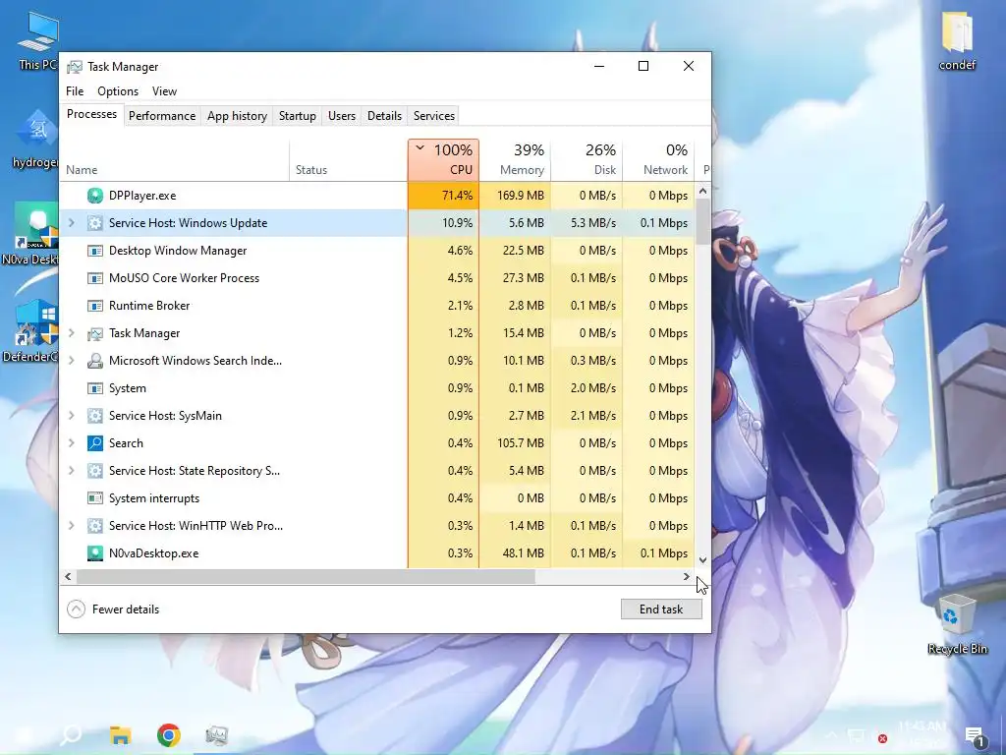1006x755 pixels.
Task: Expand the Search process group
Action: tap(72, 443)
